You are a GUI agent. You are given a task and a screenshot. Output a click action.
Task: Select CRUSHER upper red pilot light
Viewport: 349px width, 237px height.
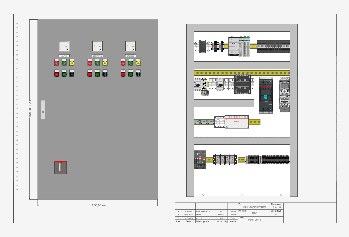[123, 62]
